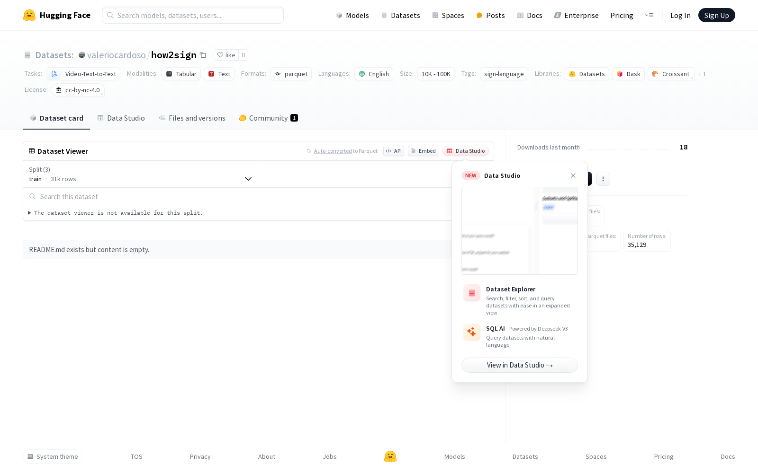758x473 pixels.
Task: Close the Data Studio popup
Action: (573, 175)
